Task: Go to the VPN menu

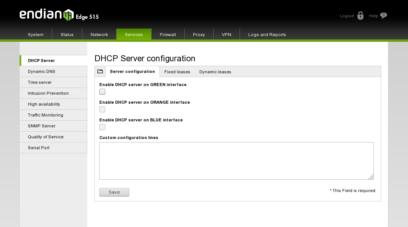Action: 226,35
